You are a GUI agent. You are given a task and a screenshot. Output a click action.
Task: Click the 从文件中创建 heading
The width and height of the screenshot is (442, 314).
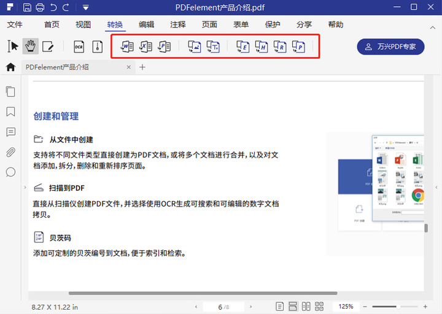(71, 140)
